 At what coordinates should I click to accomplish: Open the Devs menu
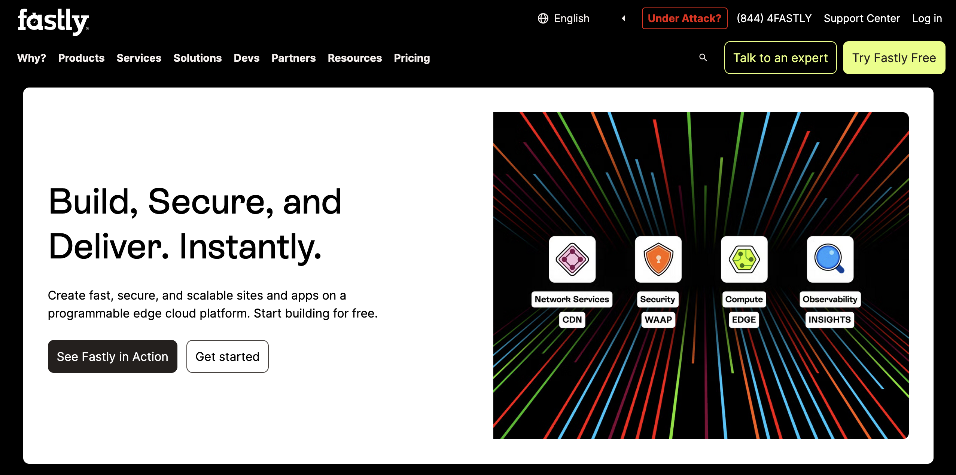tap(246, 58)
